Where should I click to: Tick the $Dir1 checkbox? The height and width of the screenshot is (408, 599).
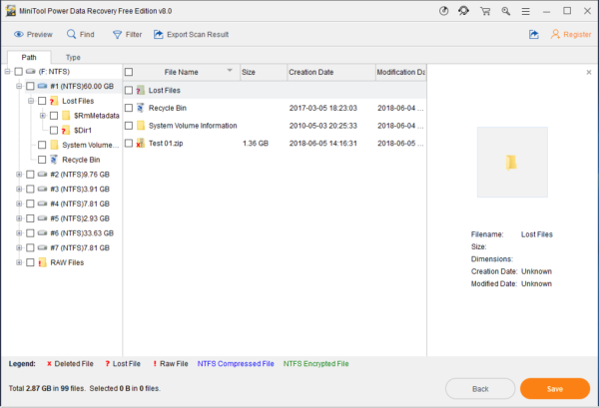[54, 130]
